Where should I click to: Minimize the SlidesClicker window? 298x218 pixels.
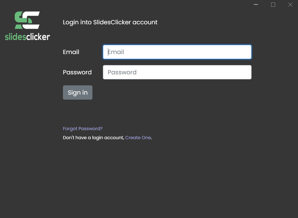click(256, 5)
